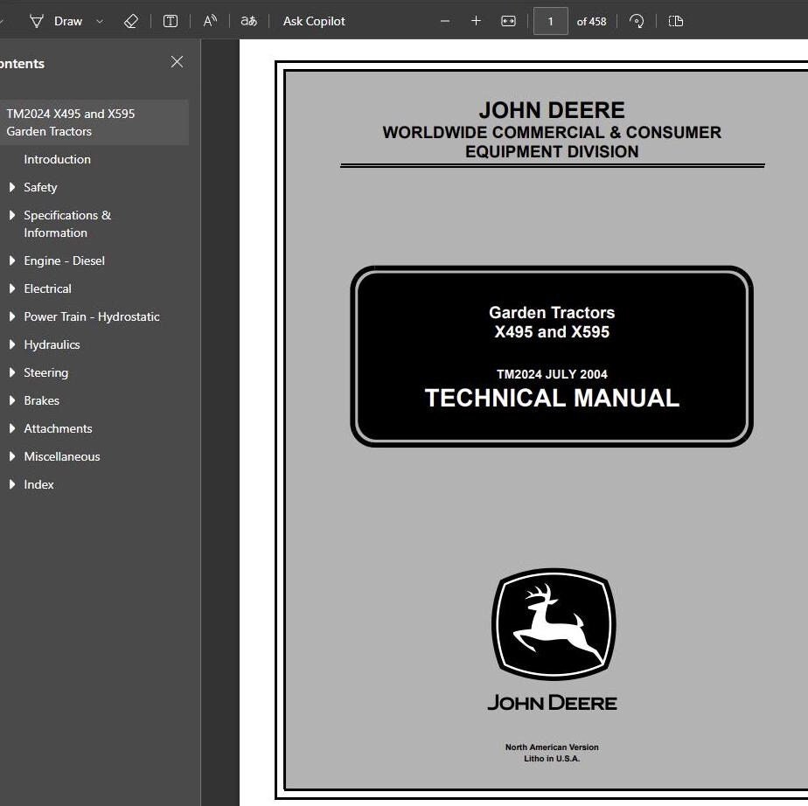Expand the Hydraulics chapter

tap(11, 344)
